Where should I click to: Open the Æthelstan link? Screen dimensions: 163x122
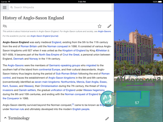tap(101, 50)
